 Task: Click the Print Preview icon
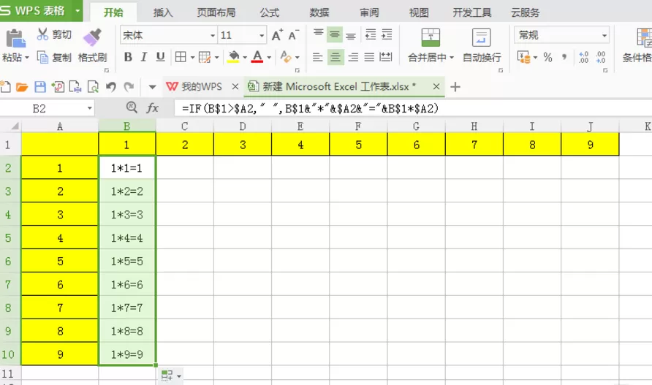click(x=93, y=86)
